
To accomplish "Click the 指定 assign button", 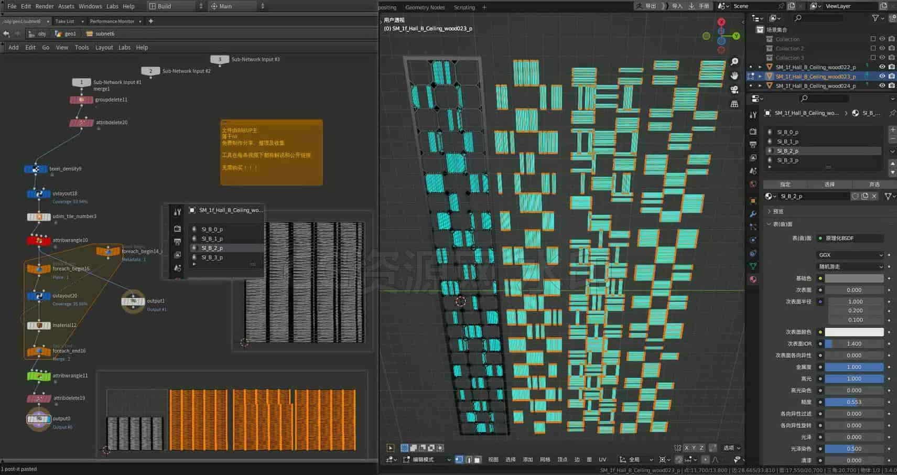I will (x=785, y=185).
